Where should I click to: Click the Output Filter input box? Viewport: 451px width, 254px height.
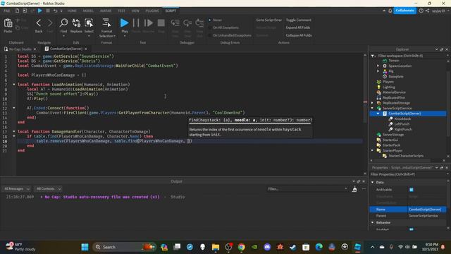307,189
